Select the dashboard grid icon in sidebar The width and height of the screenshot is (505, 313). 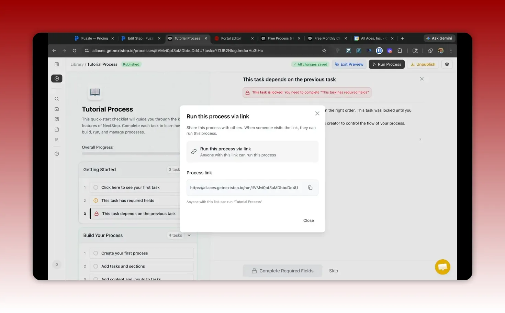(x=56, y=119)
